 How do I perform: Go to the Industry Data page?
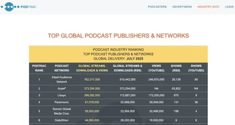(x=208, y=7)
